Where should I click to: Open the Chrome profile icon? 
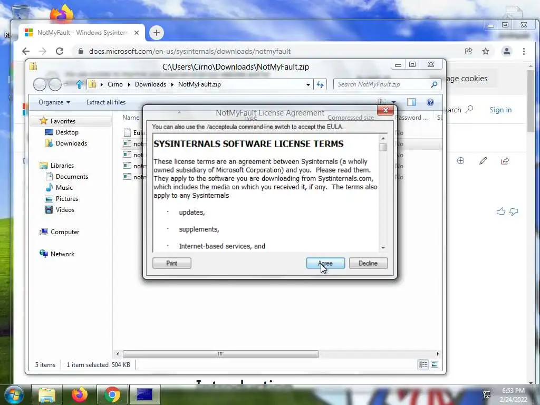(x=507, y=51)
